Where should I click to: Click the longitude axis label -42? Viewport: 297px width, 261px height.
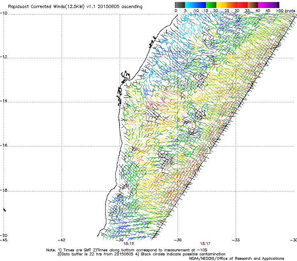pyautogui.click(x=61, y=240)
